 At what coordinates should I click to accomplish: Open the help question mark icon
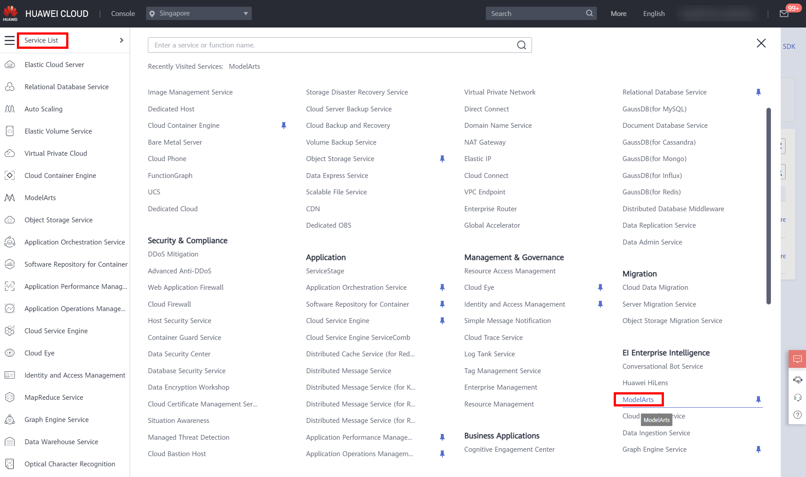point(798,414)
